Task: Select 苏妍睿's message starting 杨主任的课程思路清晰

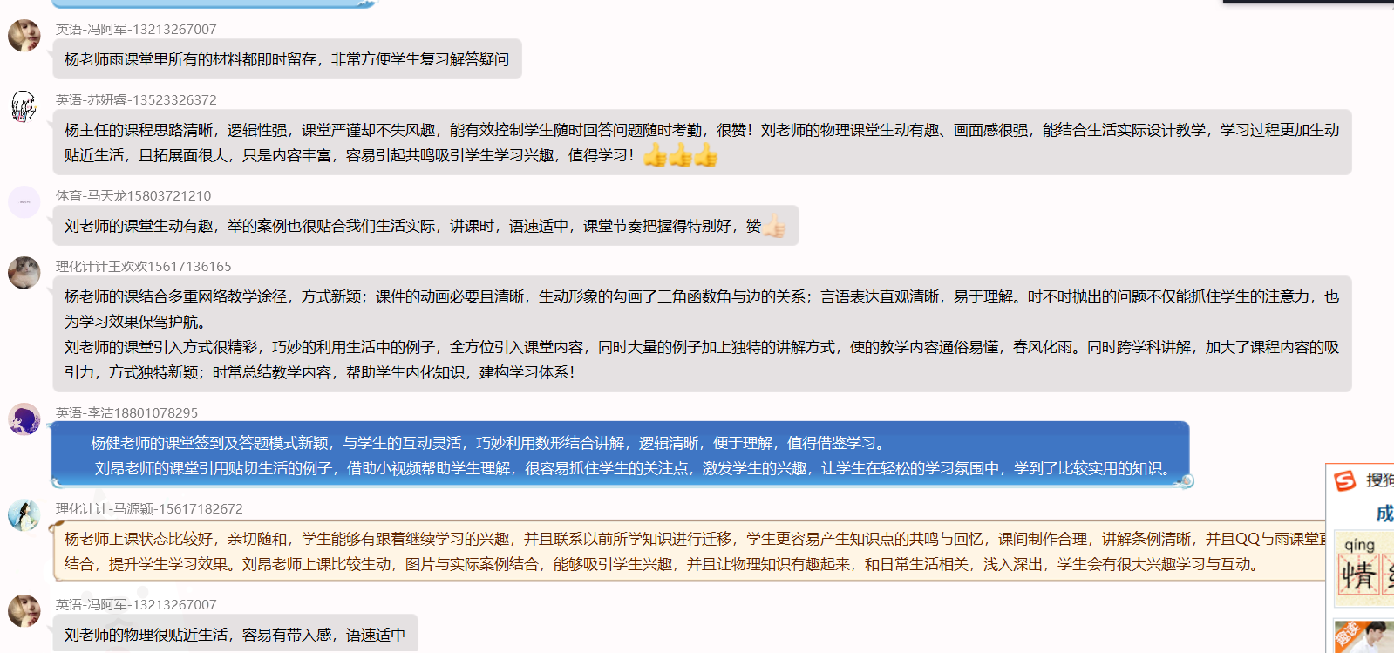Action: (x=702, y=142)
